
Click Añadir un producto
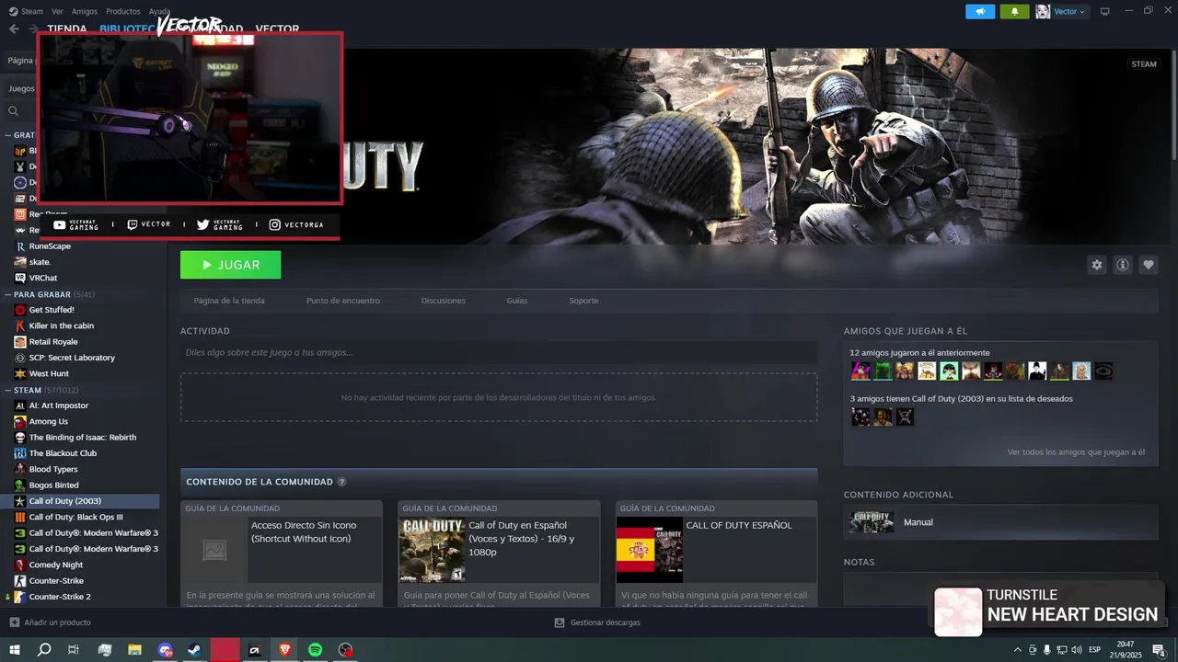click(51, 622)
